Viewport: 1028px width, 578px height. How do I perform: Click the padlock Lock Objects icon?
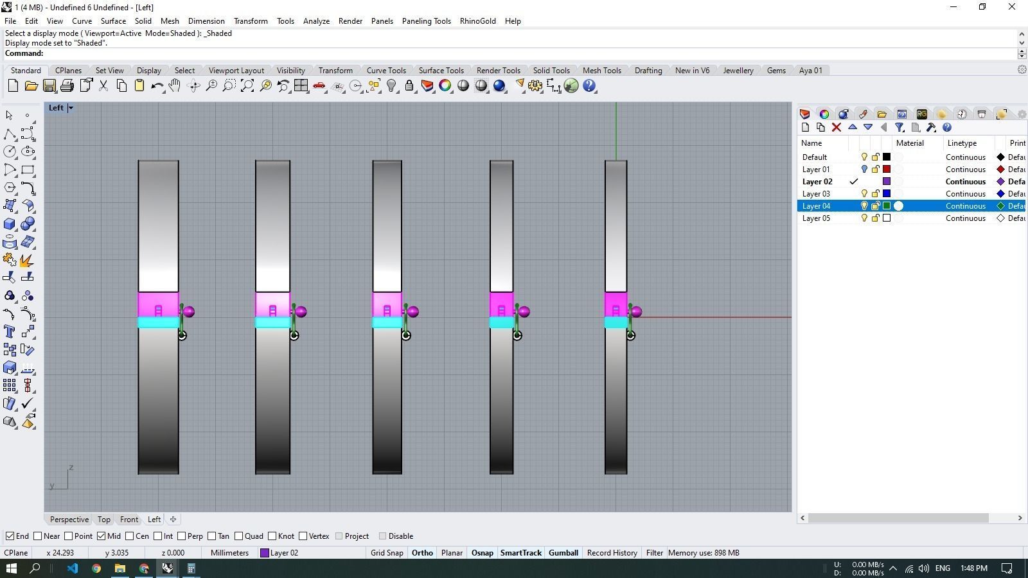point(409,86)
